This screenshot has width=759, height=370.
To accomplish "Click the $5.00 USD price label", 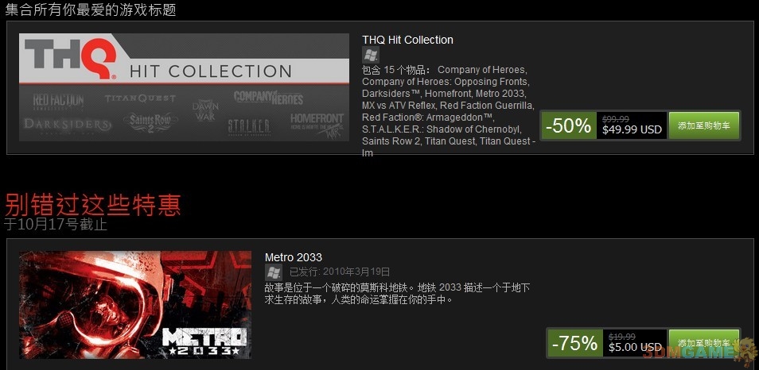I will 635,347.
